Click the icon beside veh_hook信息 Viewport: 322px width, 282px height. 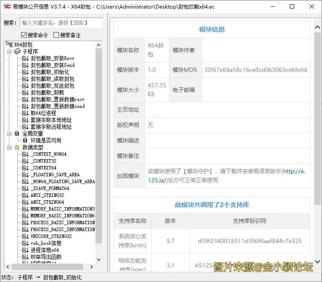25,243
